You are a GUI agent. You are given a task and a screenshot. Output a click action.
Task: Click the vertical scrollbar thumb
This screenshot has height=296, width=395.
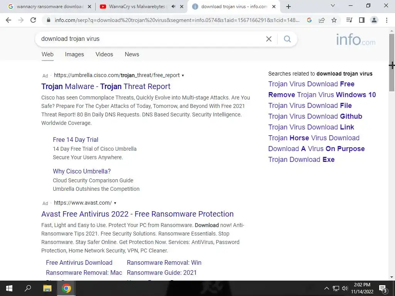(x=392, y=62)
